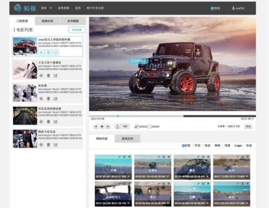Step to the previous frame
Viewport: 269px width, 208px height.
click(x=96, y=126)
